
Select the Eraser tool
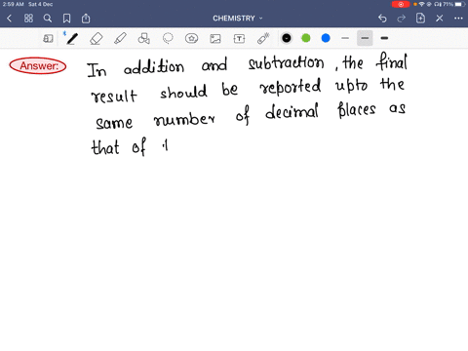97,38
